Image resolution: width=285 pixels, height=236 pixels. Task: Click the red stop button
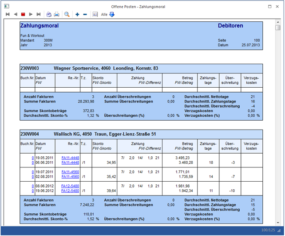(23, 14)
